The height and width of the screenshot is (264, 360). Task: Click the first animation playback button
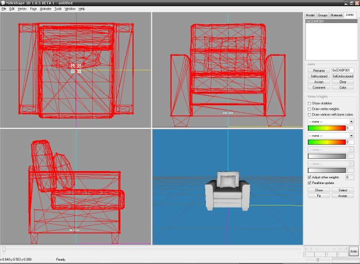pos(305,248)
